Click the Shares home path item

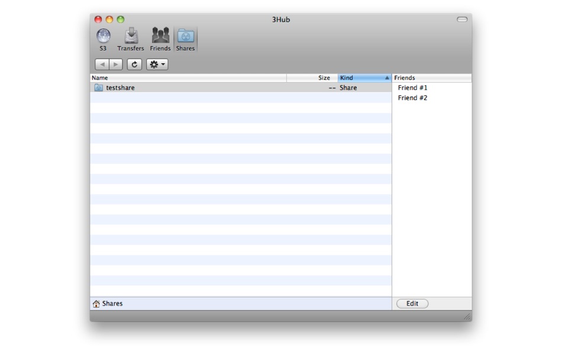[108, 304]
